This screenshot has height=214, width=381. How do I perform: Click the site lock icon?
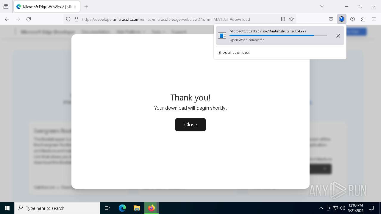point(76,19)
